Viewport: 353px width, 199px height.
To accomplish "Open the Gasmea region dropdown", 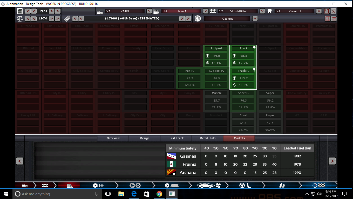I will pyautogui.click(x=255, y=19).
